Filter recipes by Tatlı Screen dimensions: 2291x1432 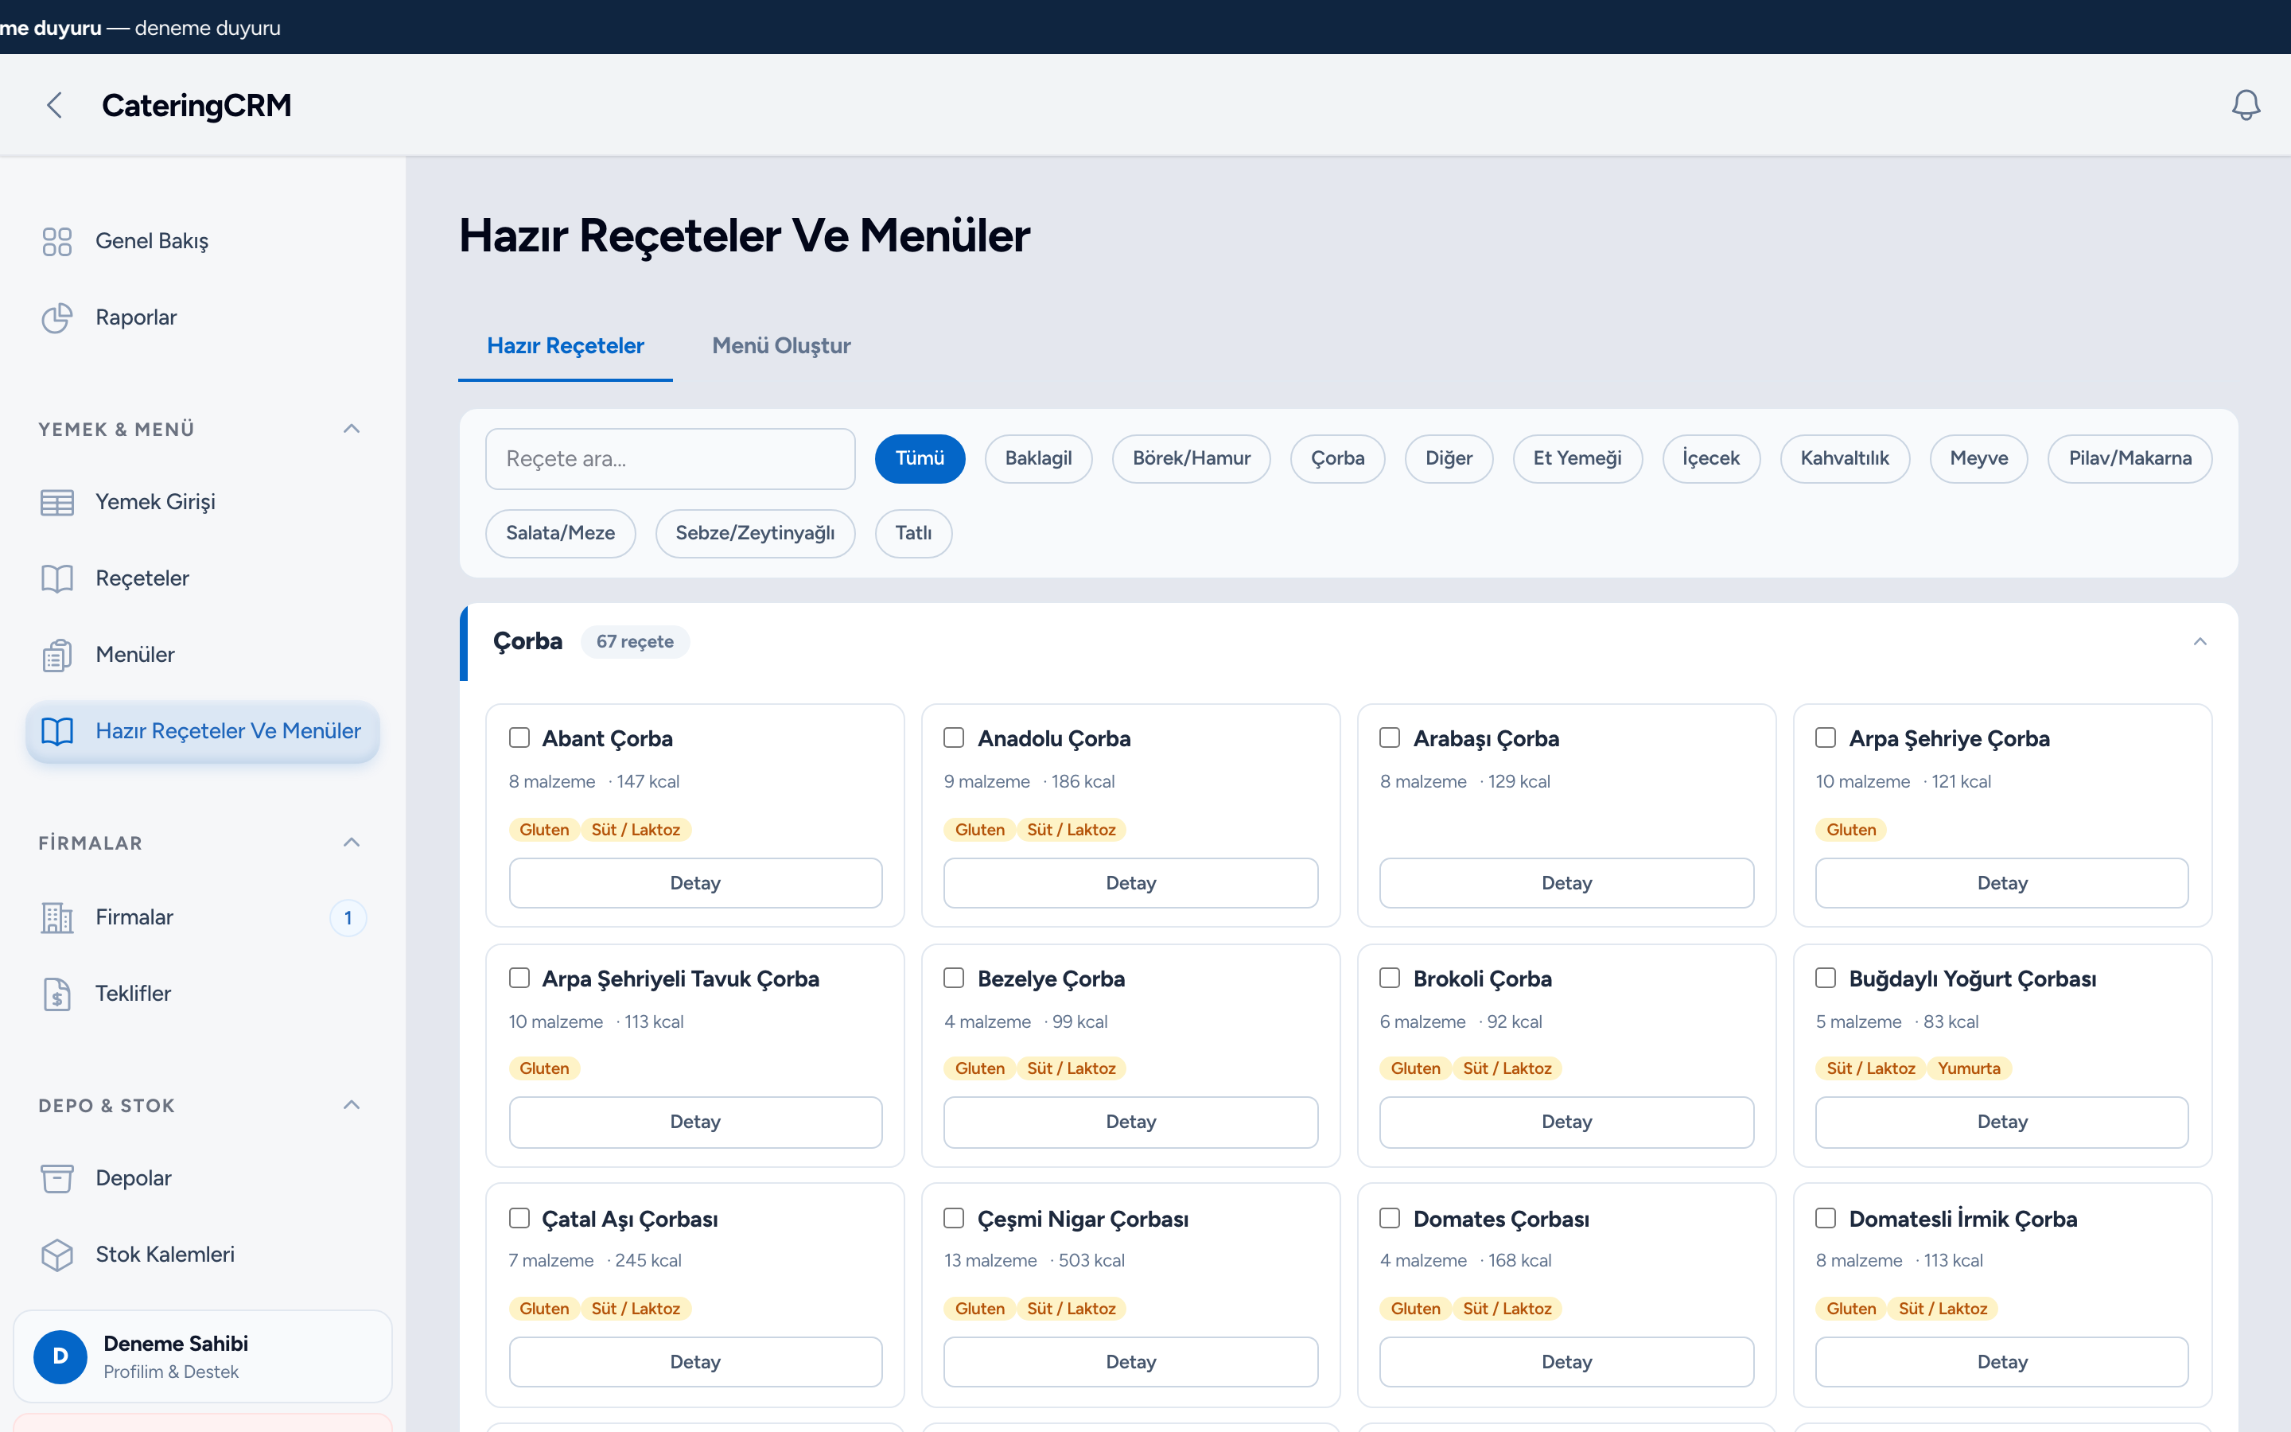point(913,534)
